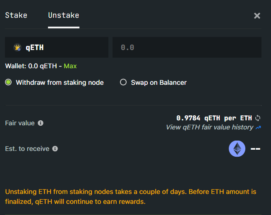Viewport: 271px width, 215px height.
Task: Switch to the Stake tab
Action: [x=16, y=15]
